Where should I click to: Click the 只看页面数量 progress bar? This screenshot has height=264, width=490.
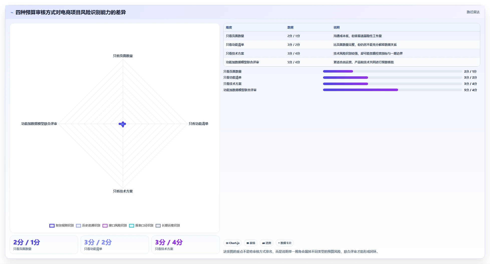click(392, 71)
